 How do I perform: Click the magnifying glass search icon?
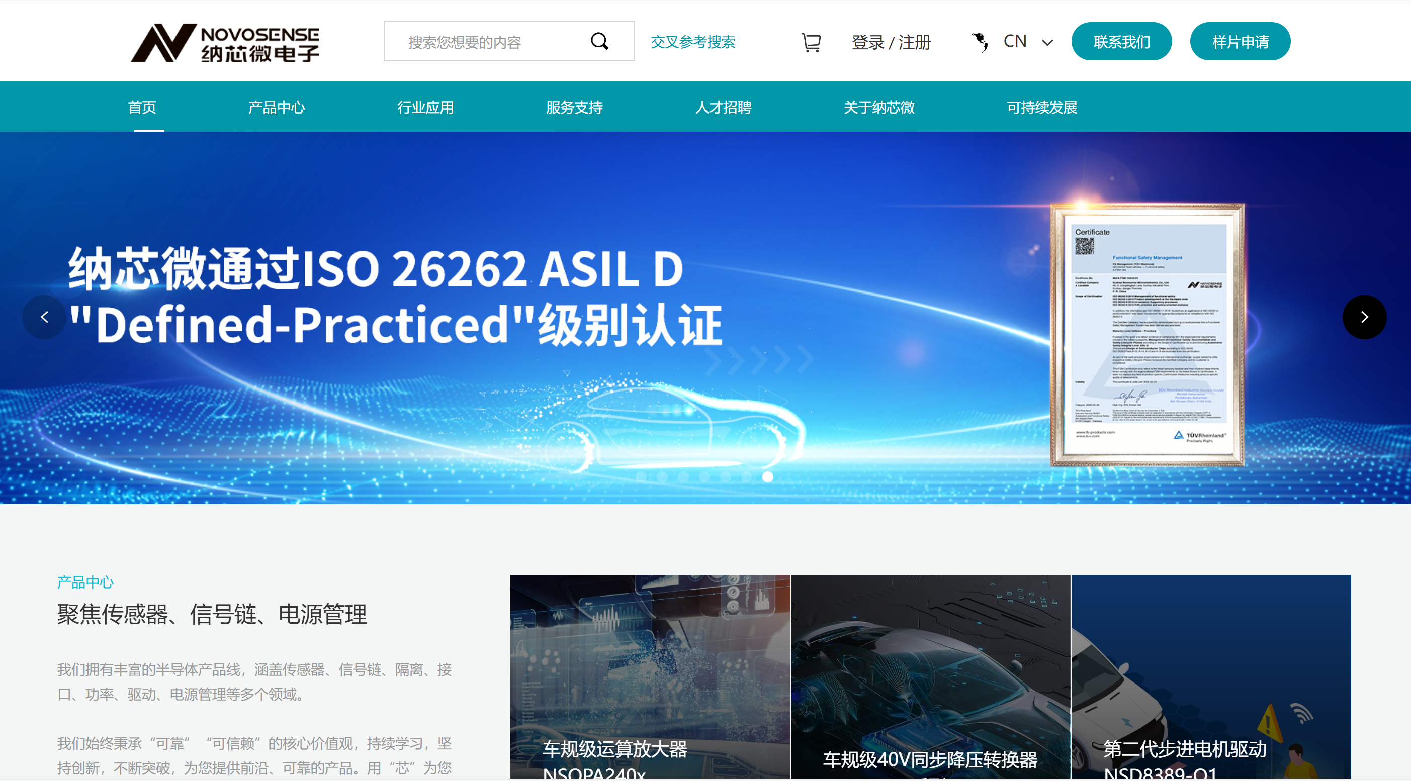coord(600,41)
